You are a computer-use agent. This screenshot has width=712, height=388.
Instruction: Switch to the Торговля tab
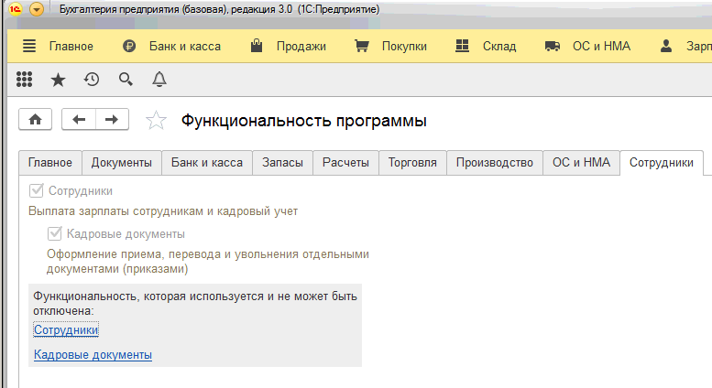[x=412, y=163]
